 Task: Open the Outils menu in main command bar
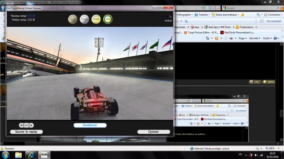coord(267,38)
